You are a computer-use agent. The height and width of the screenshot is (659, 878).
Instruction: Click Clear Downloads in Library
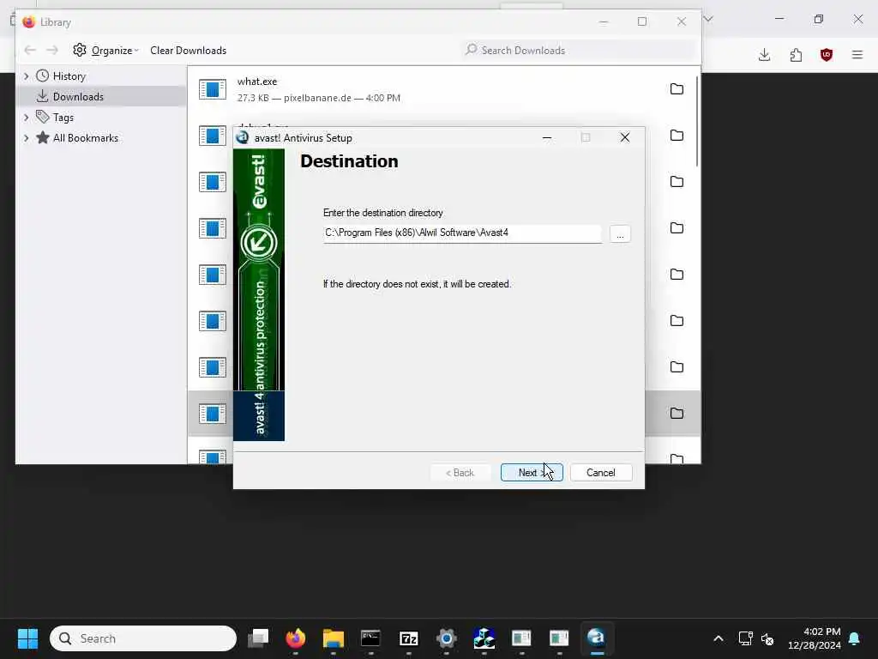coord(188,51)
